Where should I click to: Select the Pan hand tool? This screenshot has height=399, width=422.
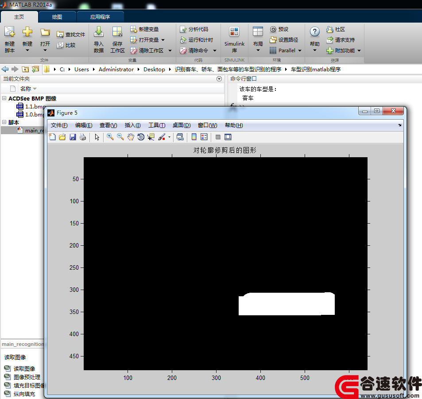(x=131, y=137)
